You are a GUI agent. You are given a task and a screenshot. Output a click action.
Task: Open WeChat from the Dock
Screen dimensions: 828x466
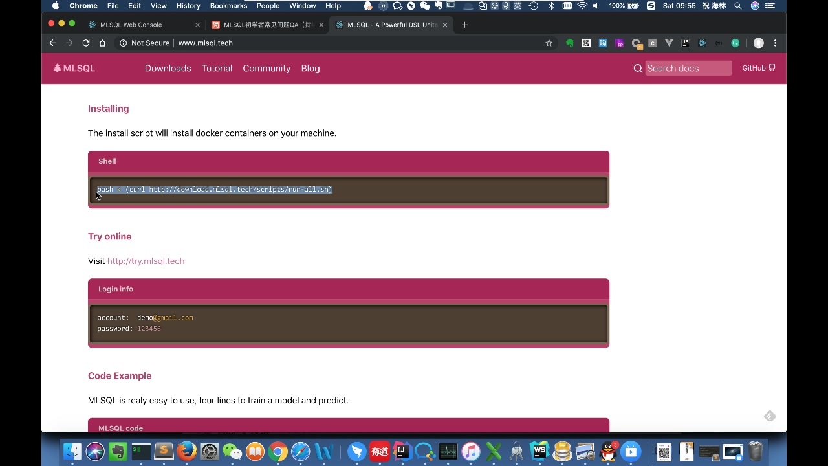coord(232,451)
